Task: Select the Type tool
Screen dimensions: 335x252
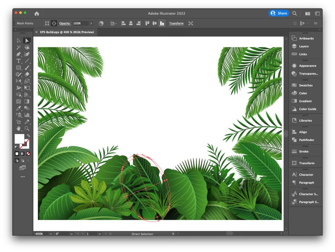Action: point(19,61)
